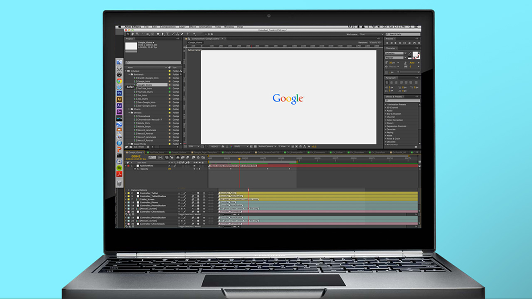Switch to the YouTube_Intro timeline tab

tap(157, 152)
